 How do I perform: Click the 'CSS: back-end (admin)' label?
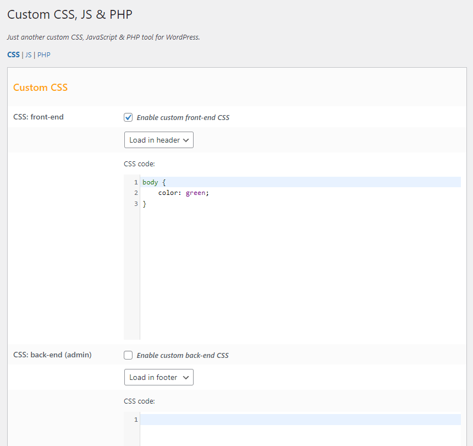pos(52,355)
